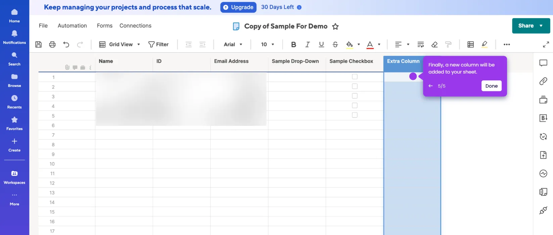Viewport: 553px width, 235px height.
Task: Open Grid View dropdown
Action: [120, 44]
